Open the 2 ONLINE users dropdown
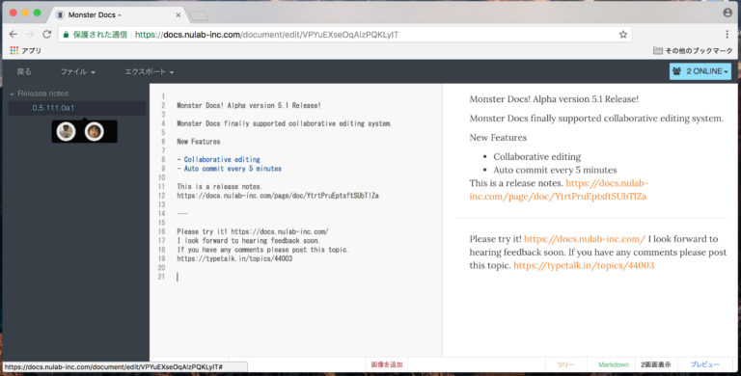Image resolution: width=741 pixels, height=376 pixels. [x=700, y=71]
